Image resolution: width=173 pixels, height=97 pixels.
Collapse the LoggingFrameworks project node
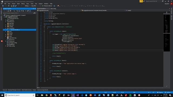[4, 17]
